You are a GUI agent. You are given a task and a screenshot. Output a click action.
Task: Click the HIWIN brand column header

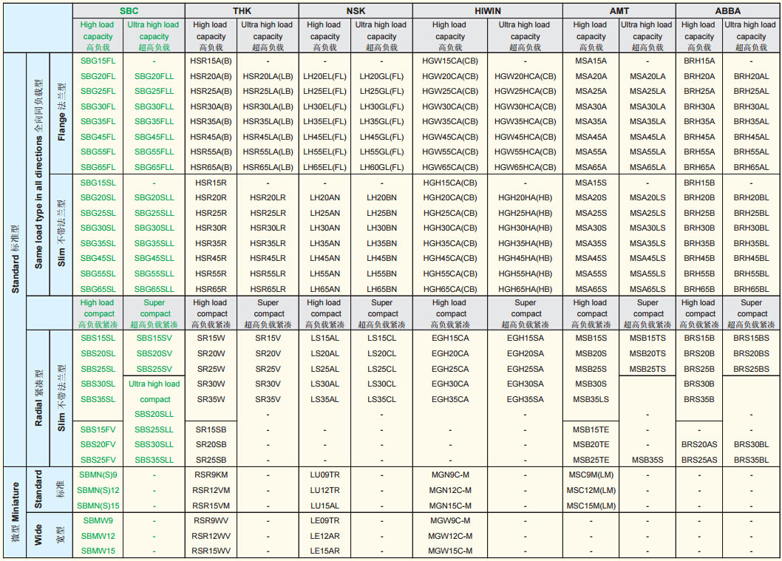[x=487, y=10]
